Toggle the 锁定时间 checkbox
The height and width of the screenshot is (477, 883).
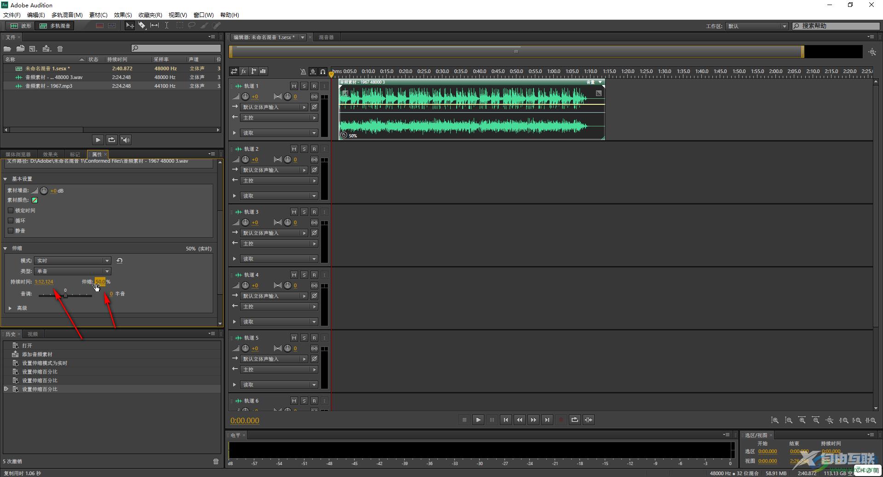point(11,210)
